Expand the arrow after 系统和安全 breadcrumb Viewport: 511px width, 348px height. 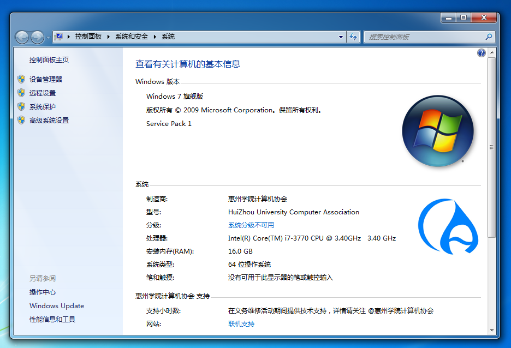[x=155, y=37]
